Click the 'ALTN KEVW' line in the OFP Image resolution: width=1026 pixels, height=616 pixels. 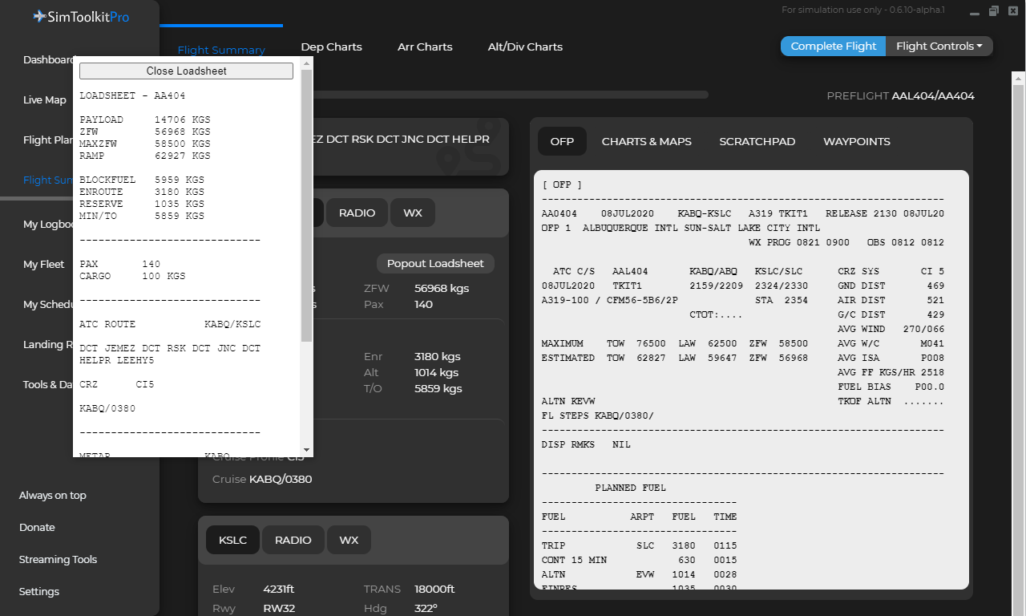(x=568, y=401)
